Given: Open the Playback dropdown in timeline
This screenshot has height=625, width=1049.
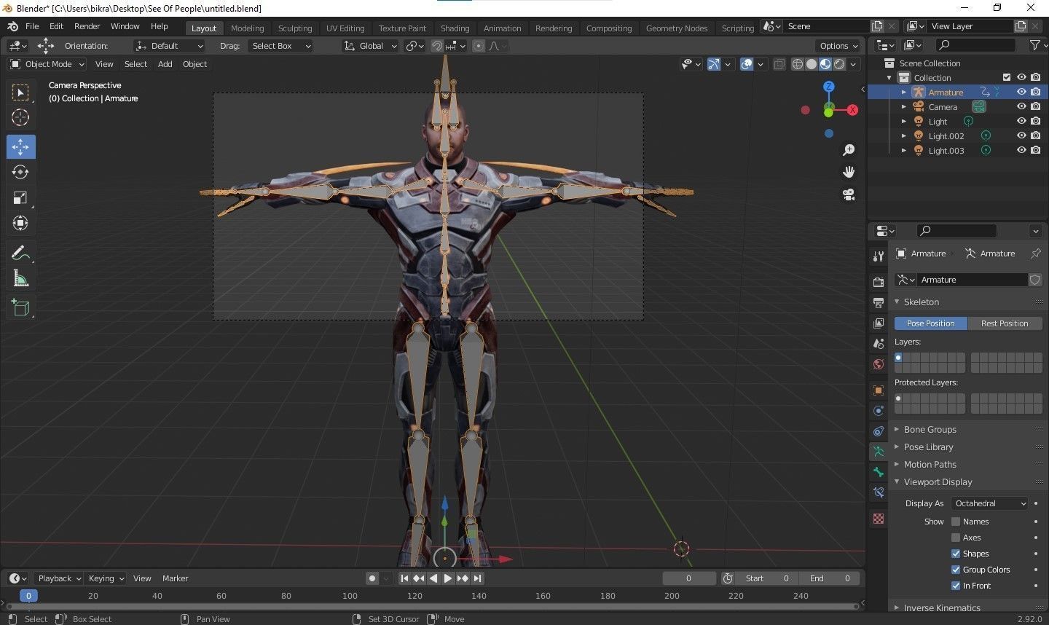Looking at the screenshot, I should (x=59, y=578).
